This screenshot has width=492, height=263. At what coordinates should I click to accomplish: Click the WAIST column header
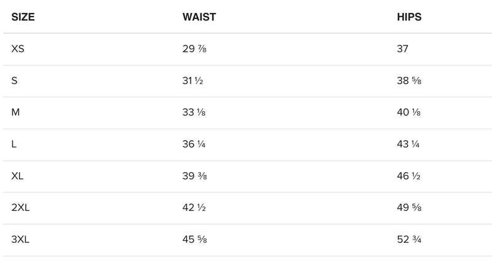[x=199, y=17]
